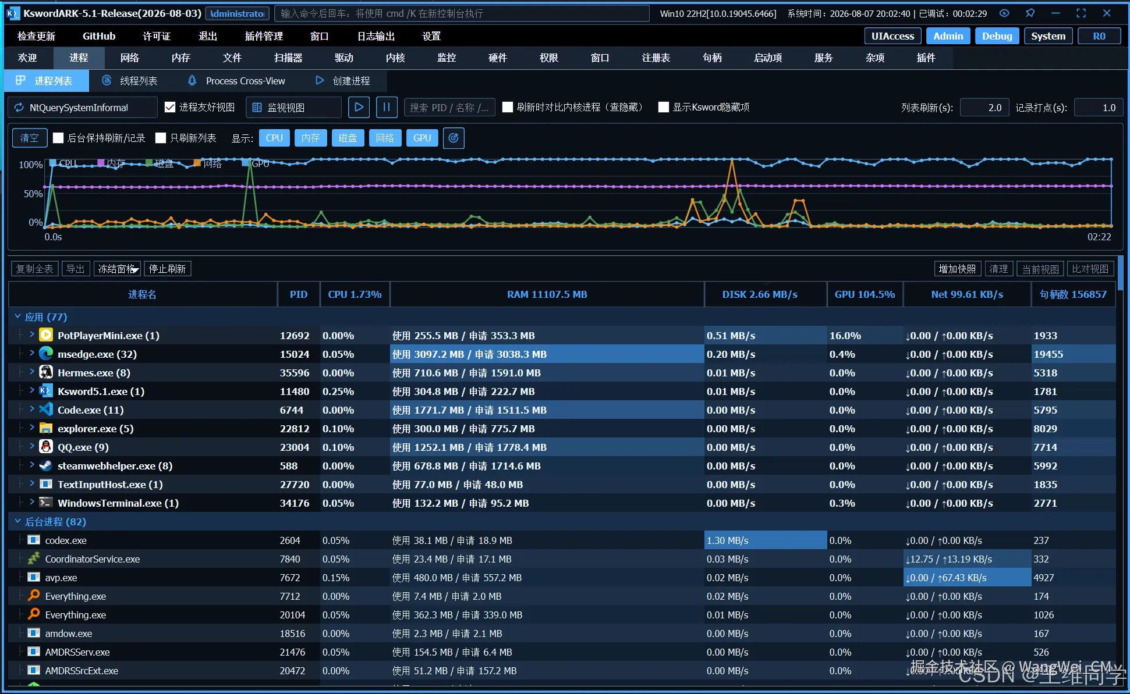This screenshot has height=694, width=1130.
Task: Open the 内核 main tab
Action: pos(395,58)
